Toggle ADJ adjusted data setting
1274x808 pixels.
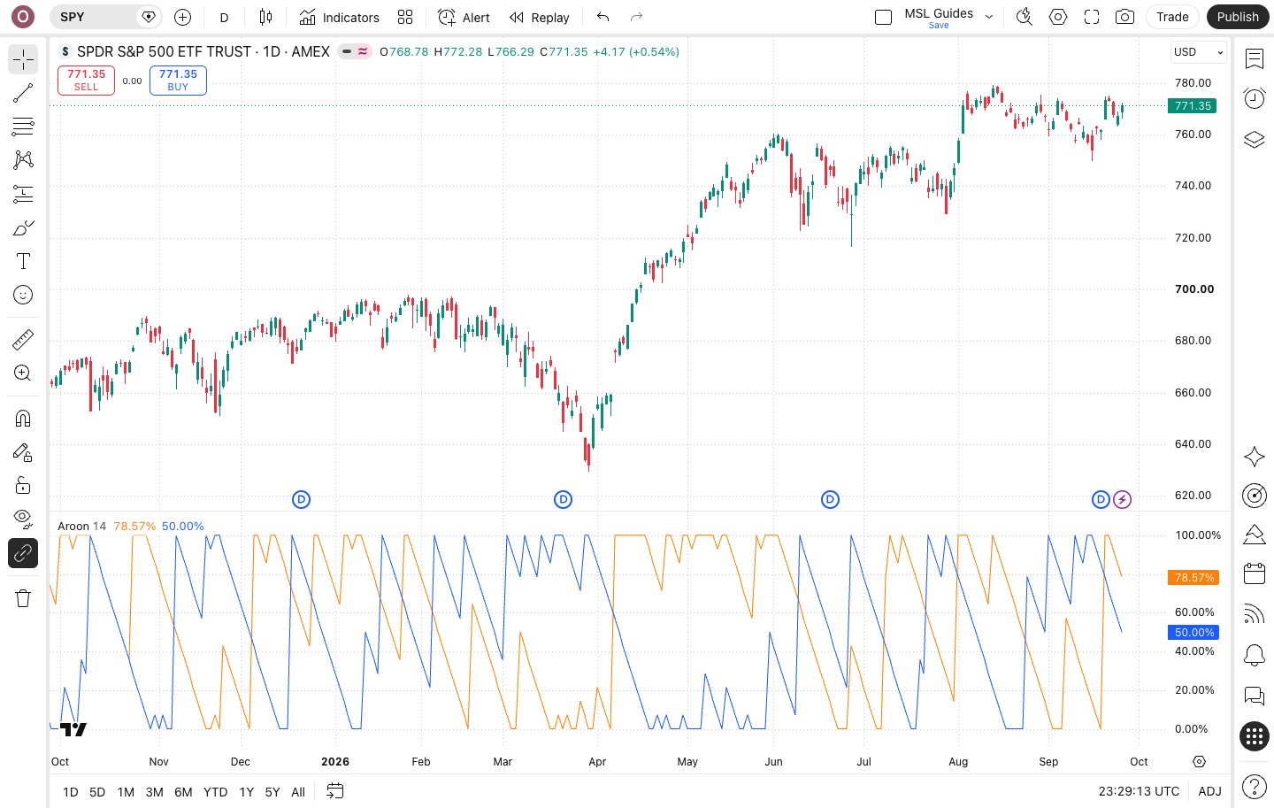tap(1209, 791)
